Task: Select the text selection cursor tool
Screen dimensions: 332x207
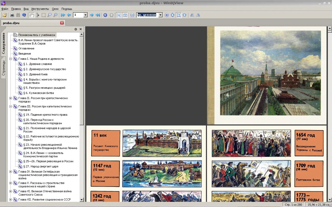Action: [38, 15]
